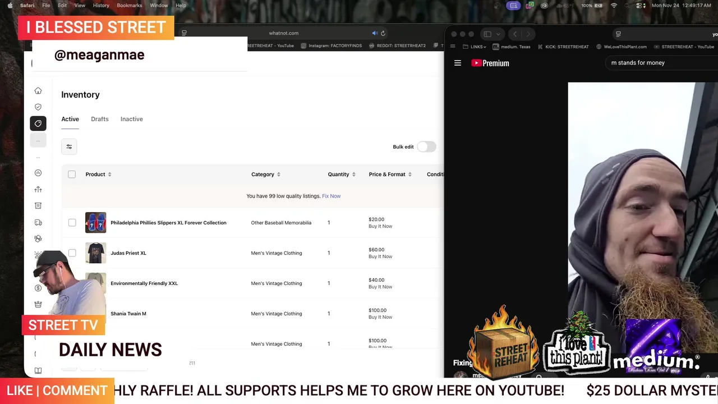The image size is (718, 404).
Task: Open the WeLoveThisPlant.com bookmark
Action: point(622,47)
